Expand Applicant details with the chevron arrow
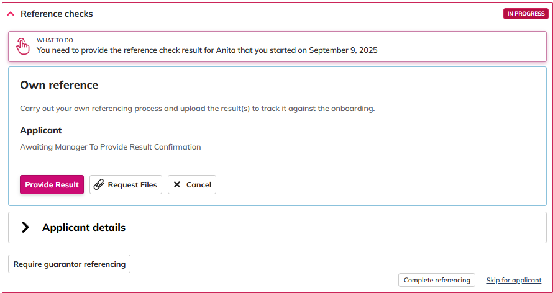Screen dimensions: 553x293 pyautogui.click(x=25, y=227)
